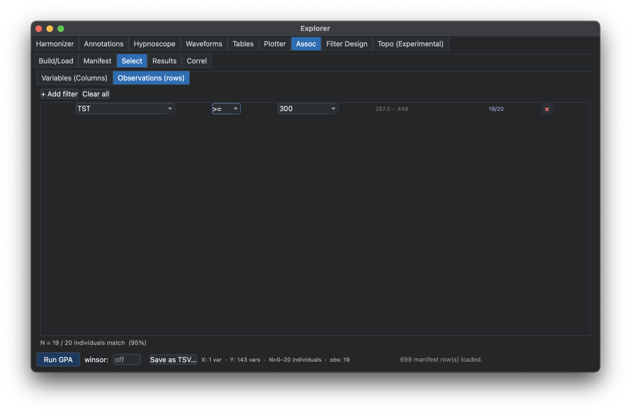631x413 pixels.
Task: Open the Results subtab
Action: tap(164, 61)
